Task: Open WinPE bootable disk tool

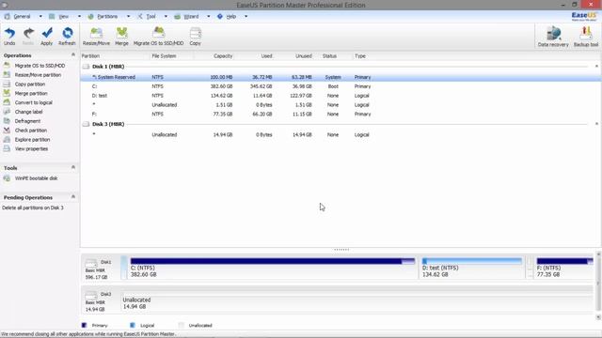Action: point(36,178)
